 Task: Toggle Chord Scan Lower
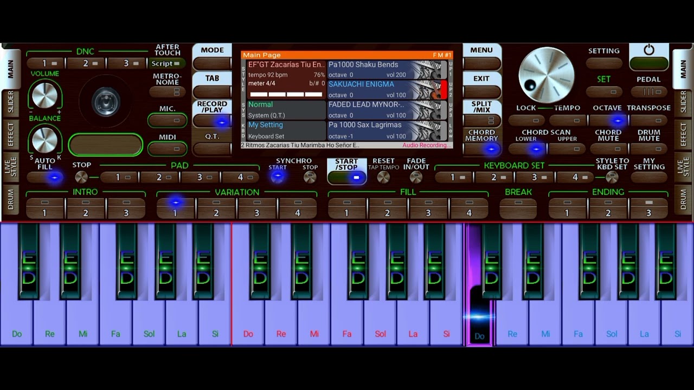tap(526, 148)
